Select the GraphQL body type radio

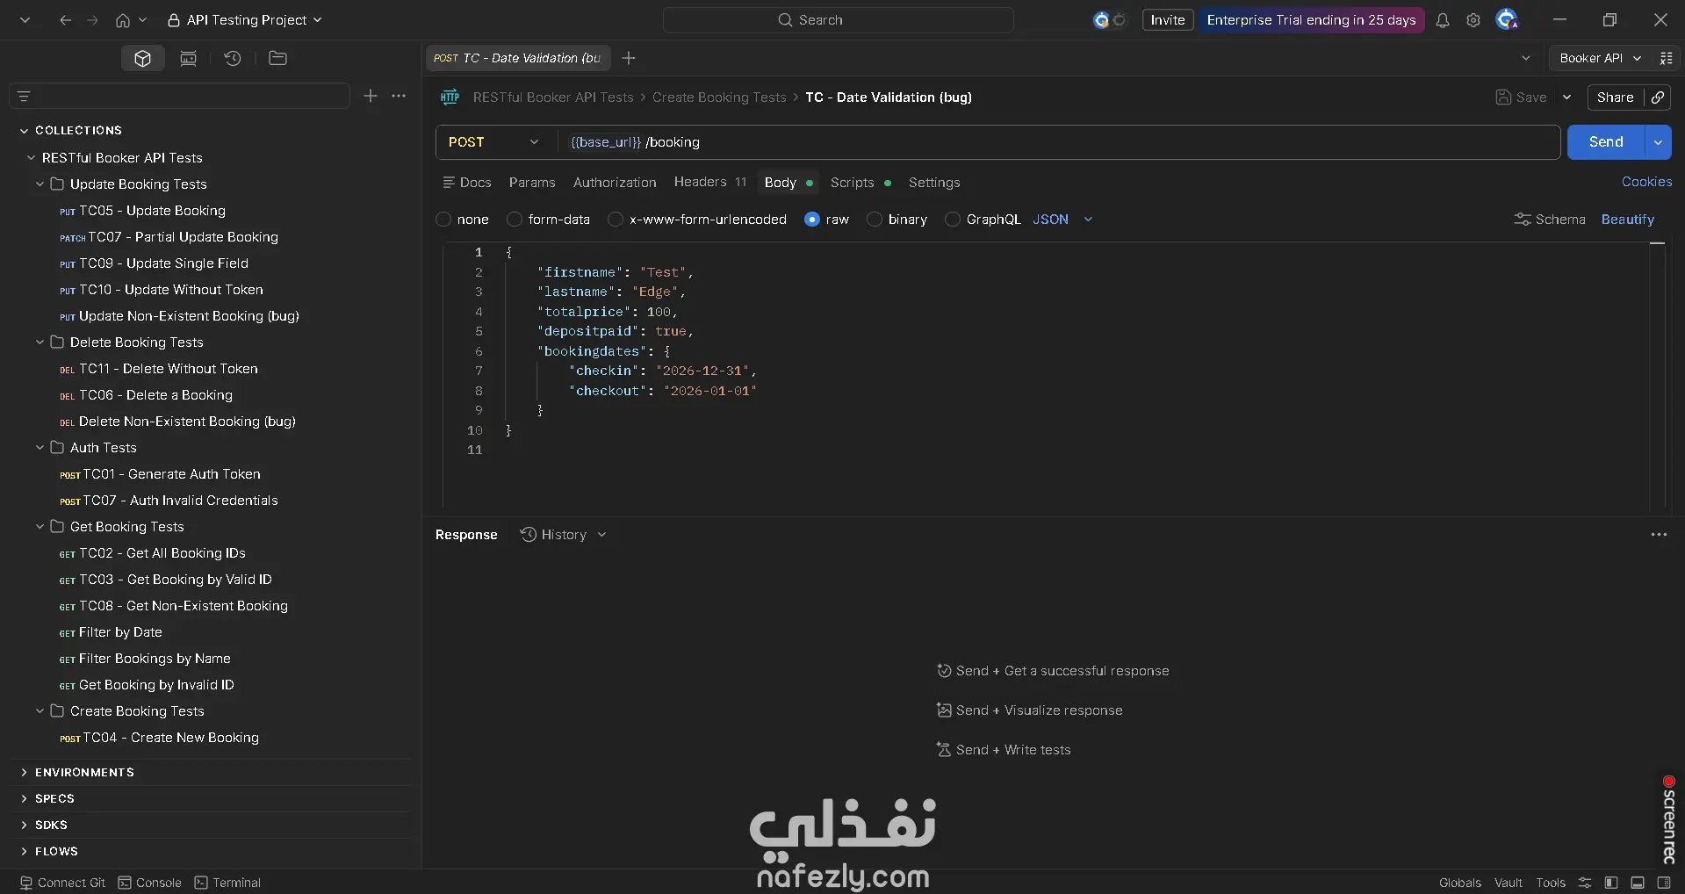(953, 220)
